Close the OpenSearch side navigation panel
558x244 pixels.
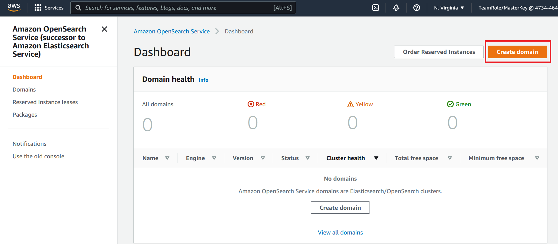[x=104, y=29]
